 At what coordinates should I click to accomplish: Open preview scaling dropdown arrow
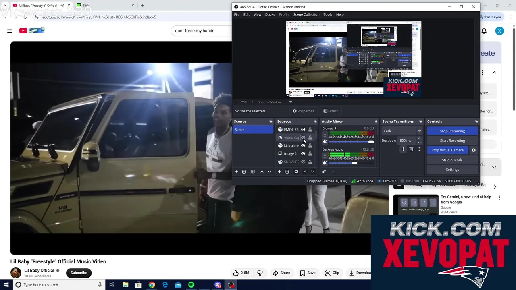coord(290,102)
